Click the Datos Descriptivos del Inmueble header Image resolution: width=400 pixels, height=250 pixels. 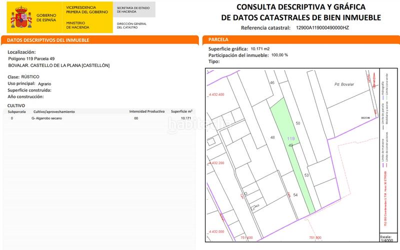coord(46,39)
